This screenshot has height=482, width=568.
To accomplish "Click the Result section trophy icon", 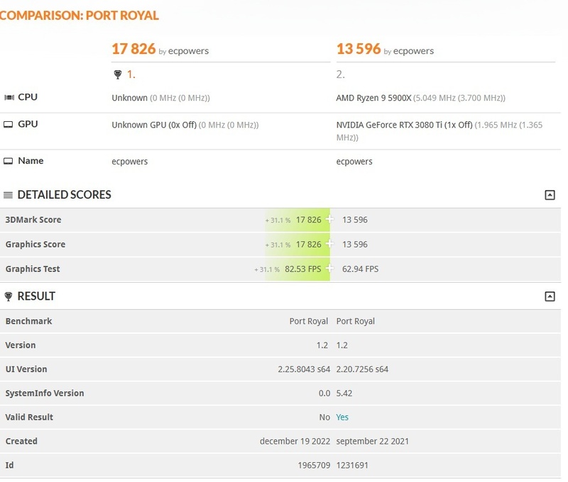I will coord(9,296).
